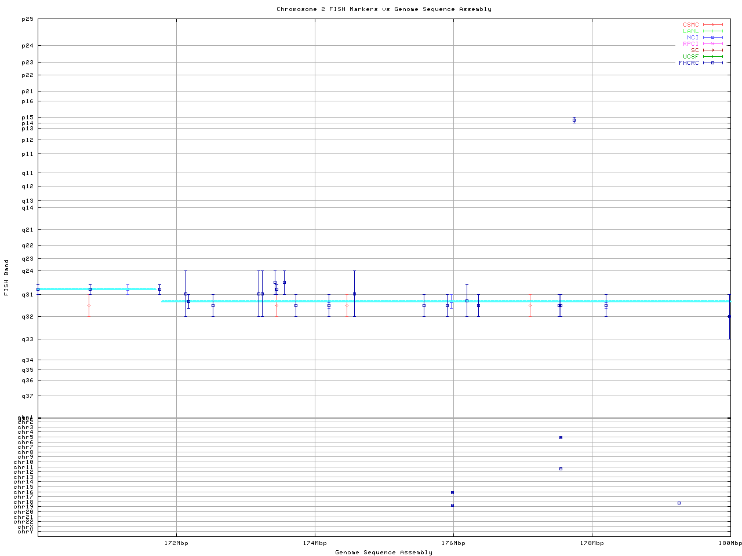Click the LANL legend label
This screenshot has height=556, width=742.
[x=690, y=31]
